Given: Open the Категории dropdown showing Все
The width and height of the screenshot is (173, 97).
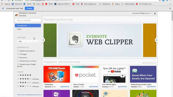Looking at the screenshot, I should tap(29, 41).
